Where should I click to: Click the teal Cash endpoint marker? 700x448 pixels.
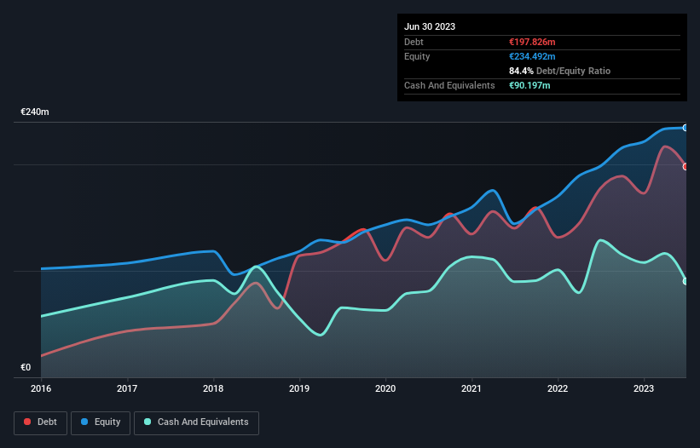(x=686, y=281)
